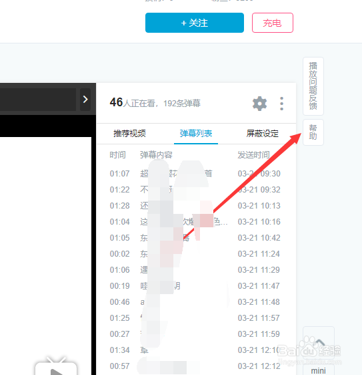
Task: Click the 帮助 help sidebar button
Action: [313, 132]
